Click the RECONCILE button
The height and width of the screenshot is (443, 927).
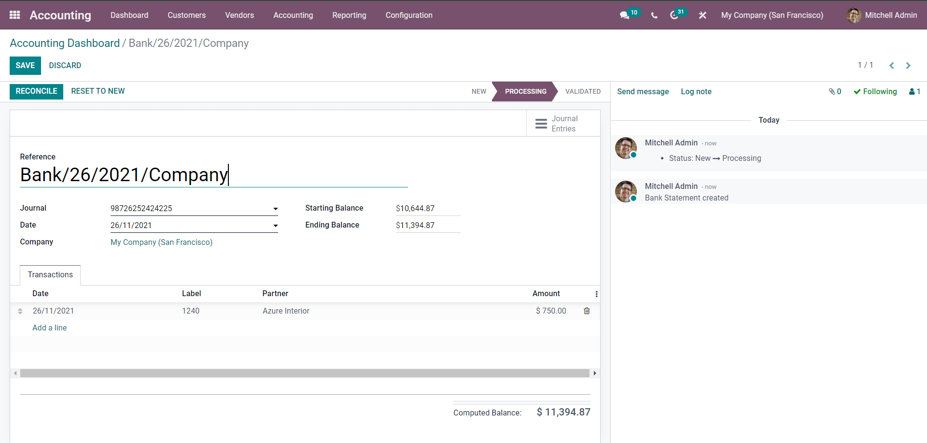tap(36, 91)
